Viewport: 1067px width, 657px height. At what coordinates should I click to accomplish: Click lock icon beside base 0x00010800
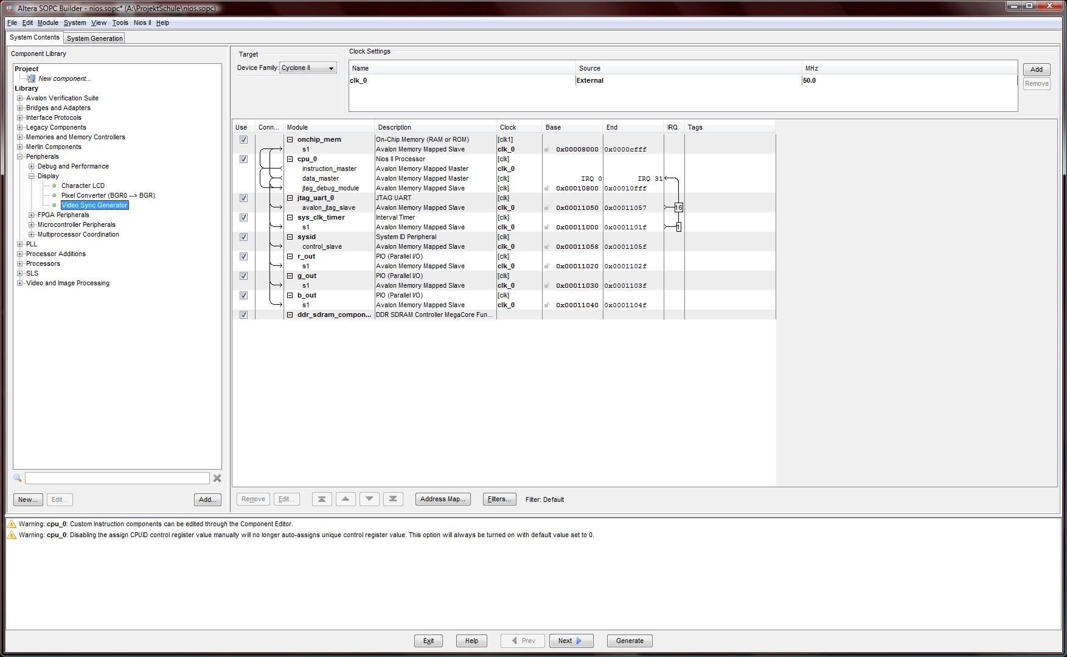(x=546, y=188)
